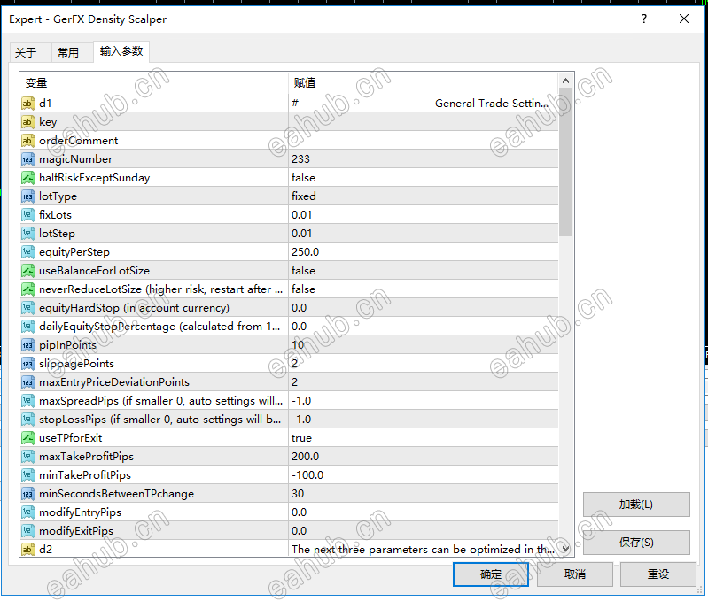Click the double icon beside stopLossPips
This screenshot has width=708, height=601.
[28, 420]
